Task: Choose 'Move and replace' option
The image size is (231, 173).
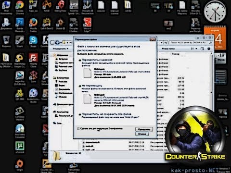Action: 97,60
